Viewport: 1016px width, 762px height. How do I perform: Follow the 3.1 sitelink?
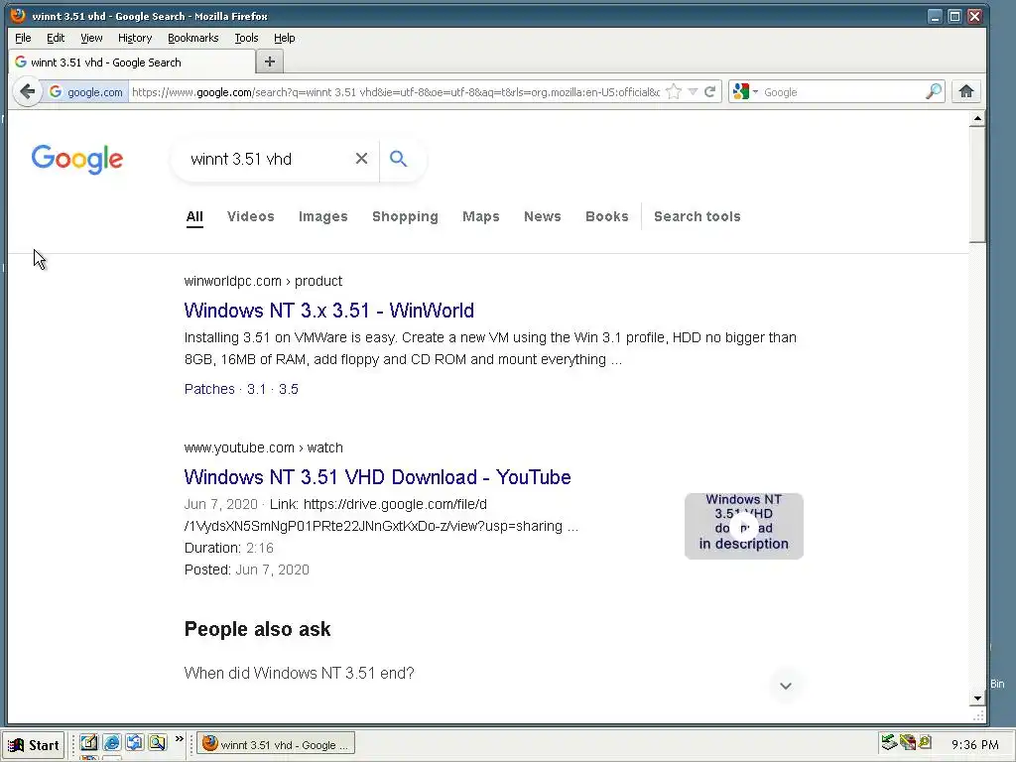(x=257, y=389)
